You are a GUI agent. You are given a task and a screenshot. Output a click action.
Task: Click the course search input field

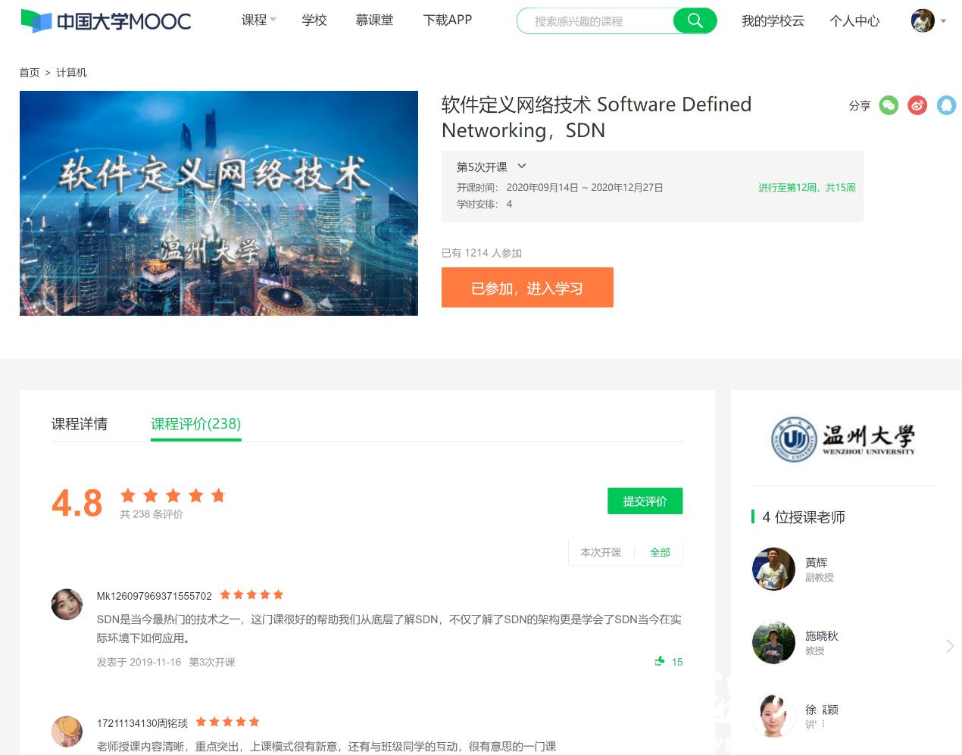pos(595,21)
